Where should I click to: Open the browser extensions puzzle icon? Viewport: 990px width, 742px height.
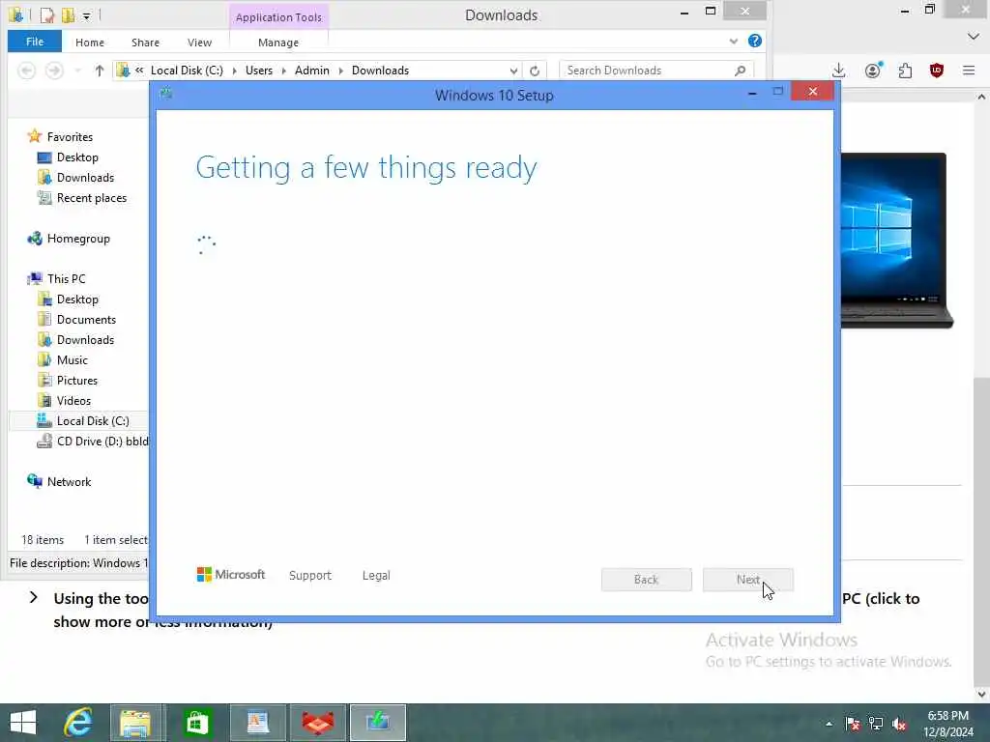pyautogui.click(x=905, y=71)
